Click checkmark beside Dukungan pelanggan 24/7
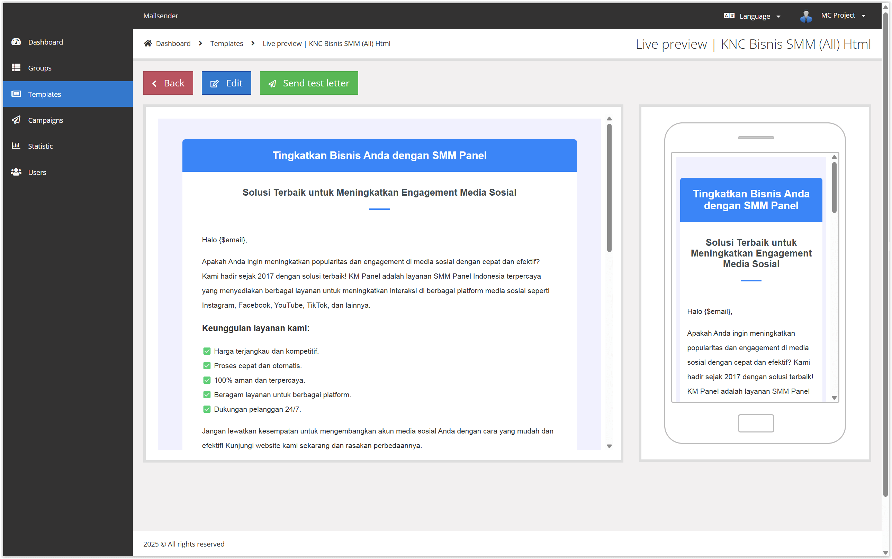The width and height of the screenshot is (892, 559). point(207,409)
